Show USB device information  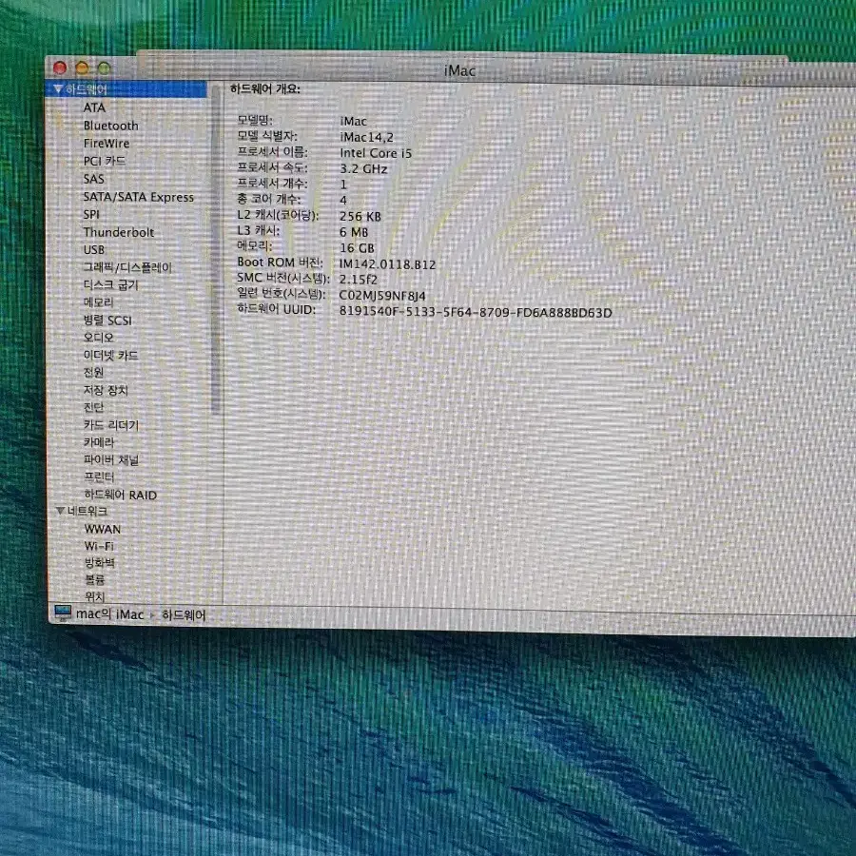[94, 249]
